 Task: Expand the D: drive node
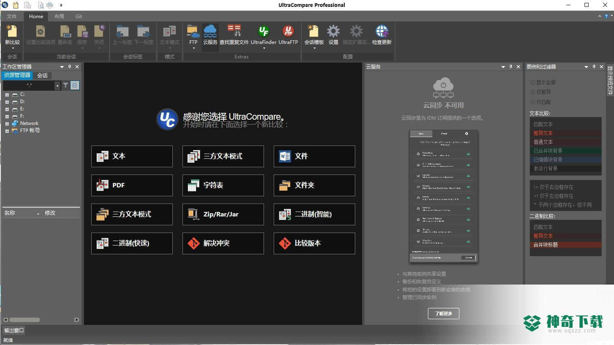point(7,102)
